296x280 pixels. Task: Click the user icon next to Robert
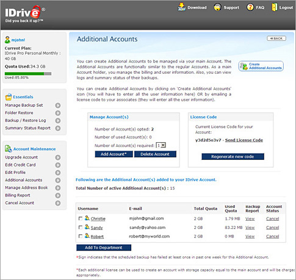[x=87, y=235]
